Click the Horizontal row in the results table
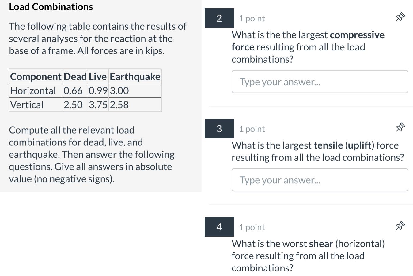This screenshot has width=413, height=276. 33,90
